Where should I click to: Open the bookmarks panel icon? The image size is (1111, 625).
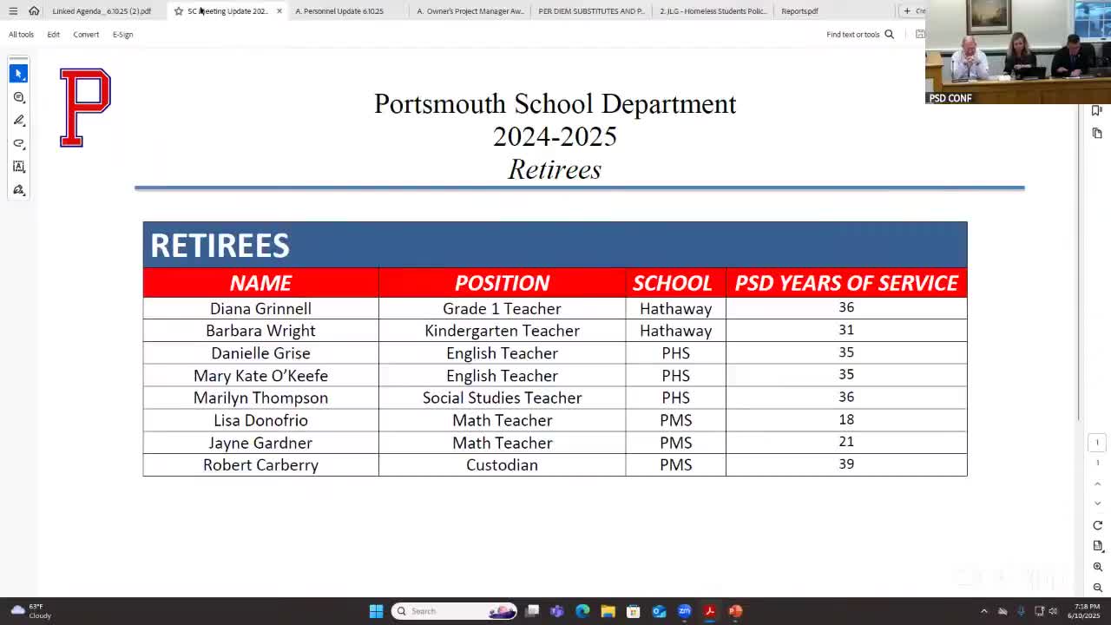1097,110
